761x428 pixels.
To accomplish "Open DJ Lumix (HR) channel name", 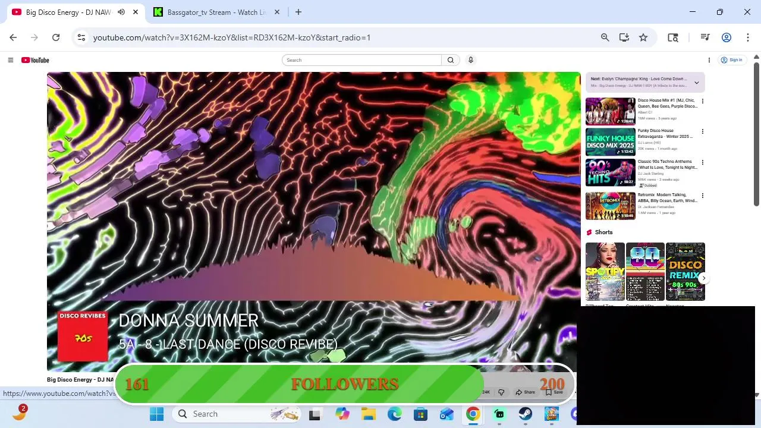I will pos(649,143).
